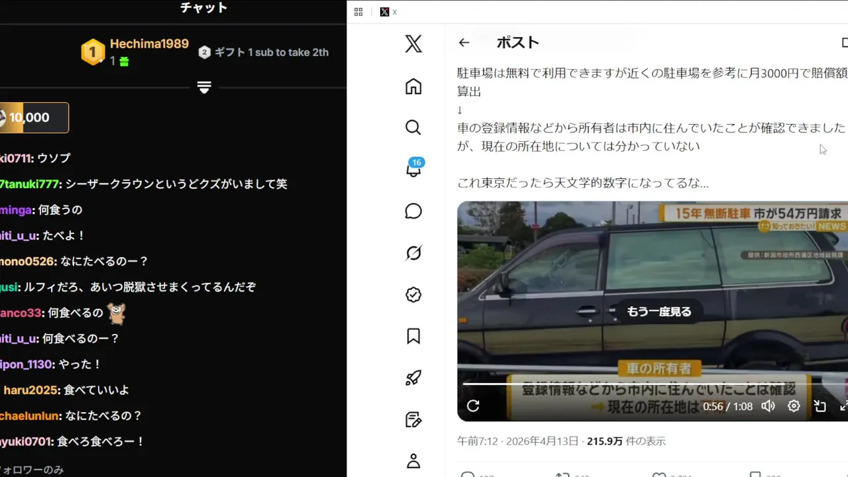Click username haru2025 in chat
Screen dimensions: 848x477
click(x=30, y=390)
